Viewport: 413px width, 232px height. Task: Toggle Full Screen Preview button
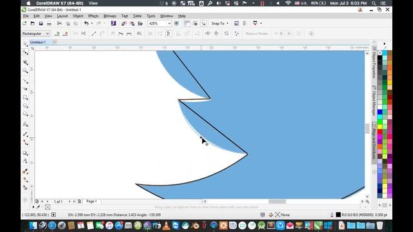pyautogui.click(x=176, y=23)
